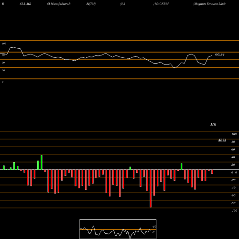
Task: Click the tallest green histogram bar
Action: point(42,163)
